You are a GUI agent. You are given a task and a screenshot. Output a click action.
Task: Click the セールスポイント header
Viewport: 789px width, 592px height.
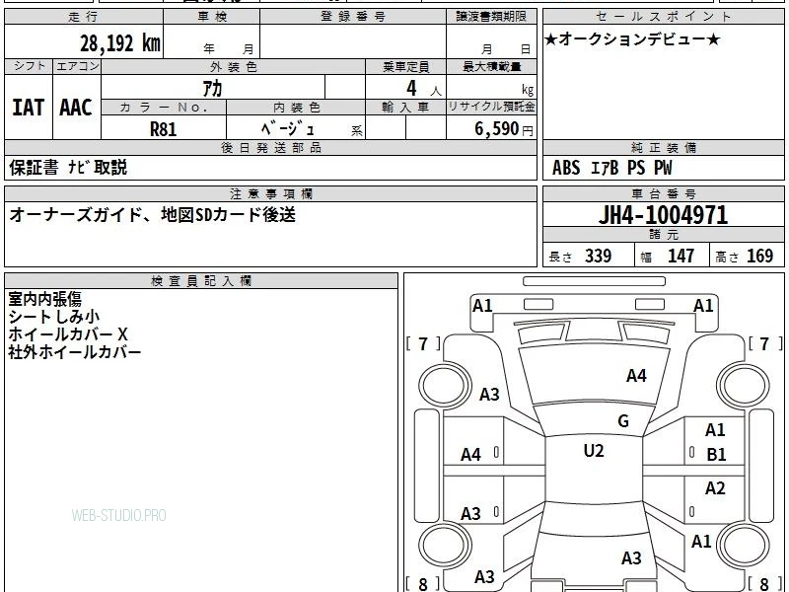pyautogui.click(x=663, y=17)
